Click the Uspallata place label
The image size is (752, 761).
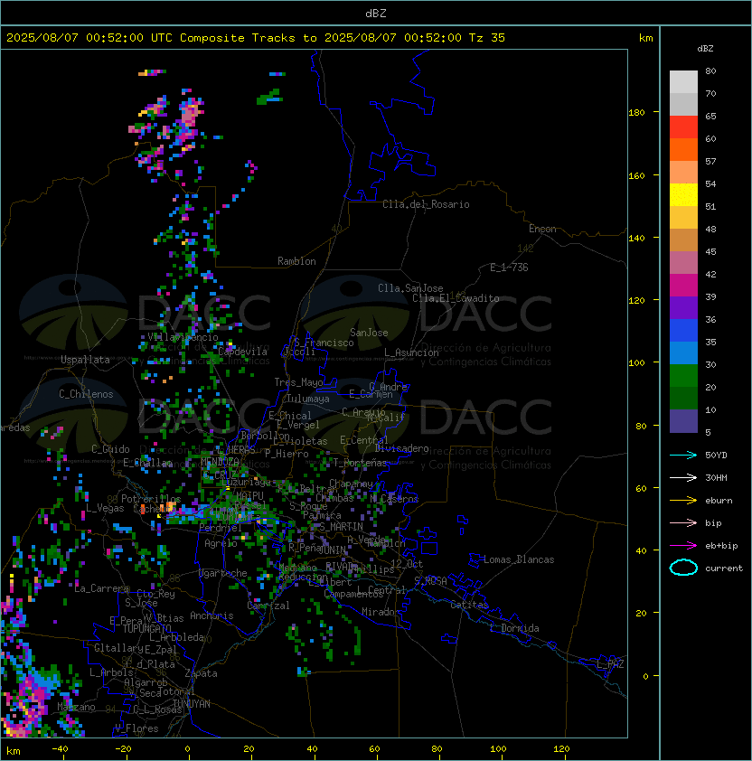(85, 360)
